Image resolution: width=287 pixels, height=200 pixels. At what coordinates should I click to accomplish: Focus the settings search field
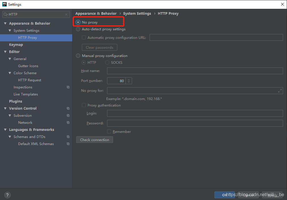(36, 14)
